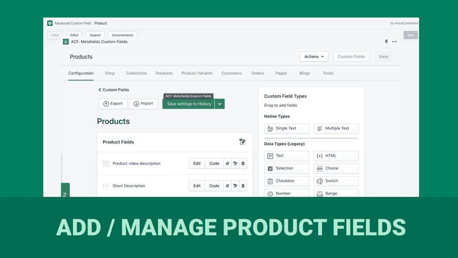The width and height of the screenshot is (458, 258).
Task: Click the pin icon in ACF header
Action: [x=386, y=42]
